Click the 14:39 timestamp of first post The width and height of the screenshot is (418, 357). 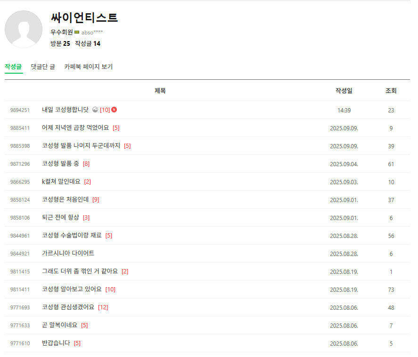coord(344,110)
